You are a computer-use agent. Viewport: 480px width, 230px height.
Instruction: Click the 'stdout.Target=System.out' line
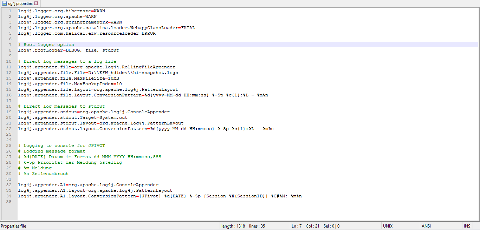[x=73, y=117]
